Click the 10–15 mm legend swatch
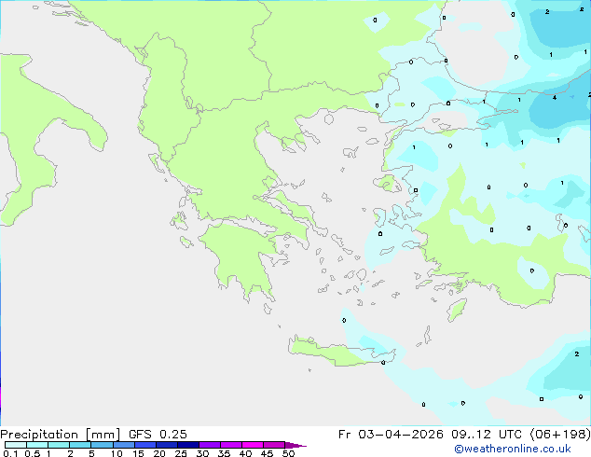The width and height of the screenshot is (591, 457). [123, 445]
